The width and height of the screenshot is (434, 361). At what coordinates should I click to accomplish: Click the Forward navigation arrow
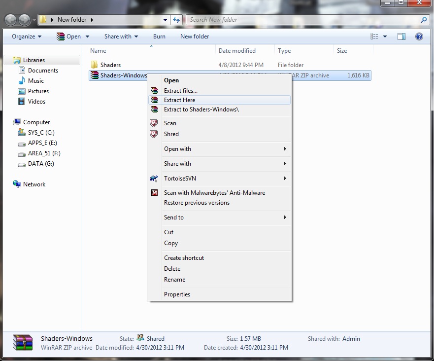tap(24, 20)
